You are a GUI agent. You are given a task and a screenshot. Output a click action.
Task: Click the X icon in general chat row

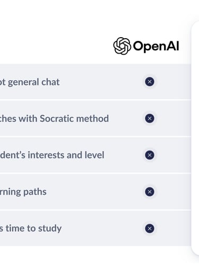click(x=150, y=82)
